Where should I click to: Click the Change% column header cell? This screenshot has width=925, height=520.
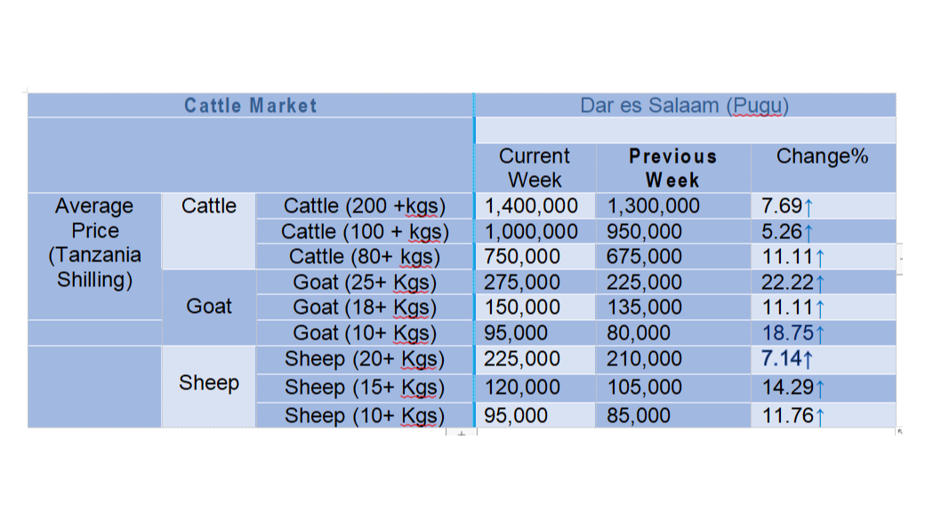823,168
